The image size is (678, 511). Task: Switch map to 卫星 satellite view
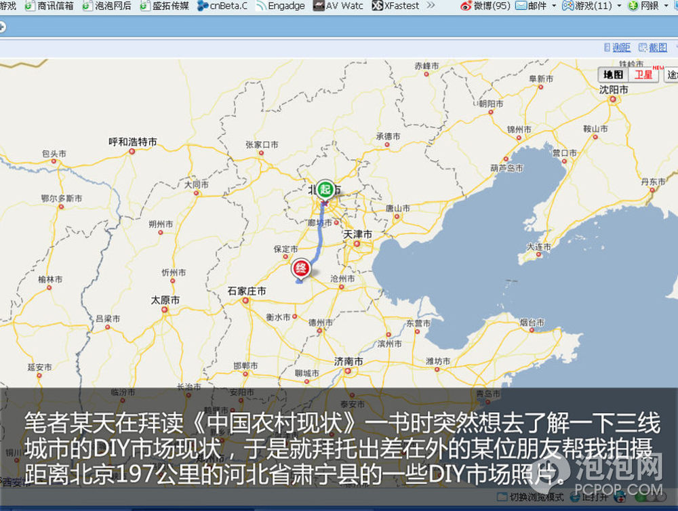[643, 75]
